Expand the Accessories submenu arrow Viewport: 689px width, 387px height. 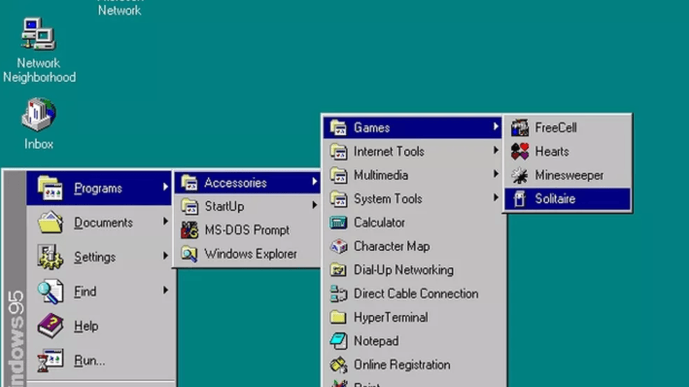[314, 182]
